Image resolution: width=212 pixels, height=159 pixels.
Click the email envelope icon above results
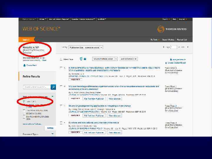click(x=85, y=59)
